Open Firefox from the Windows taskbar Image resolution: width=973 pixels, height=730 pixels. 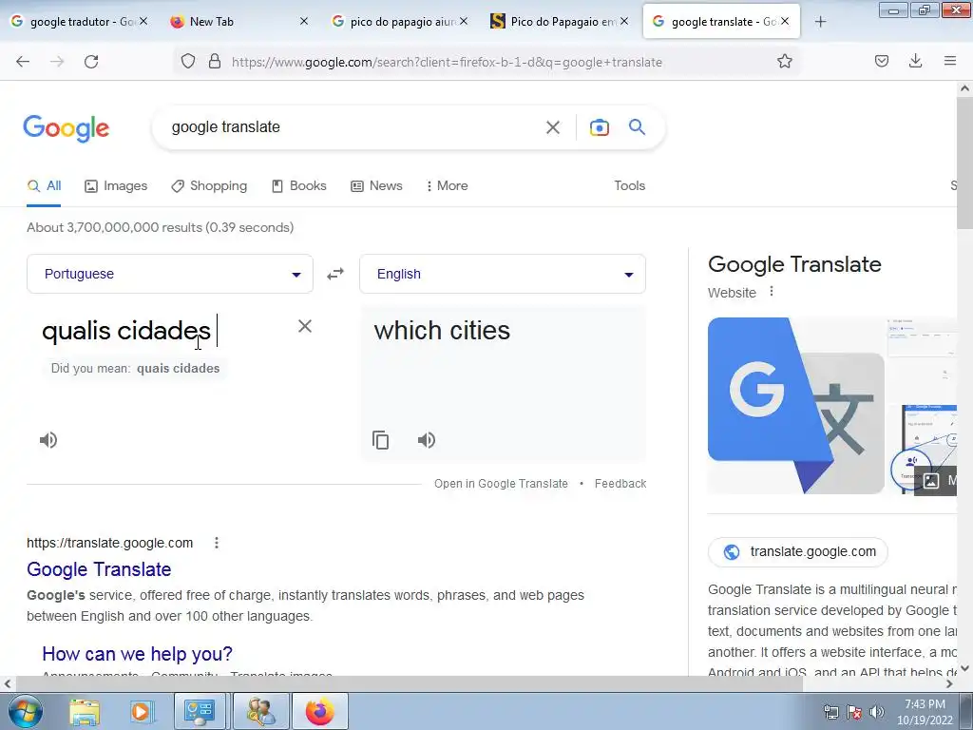pos(320,711)
